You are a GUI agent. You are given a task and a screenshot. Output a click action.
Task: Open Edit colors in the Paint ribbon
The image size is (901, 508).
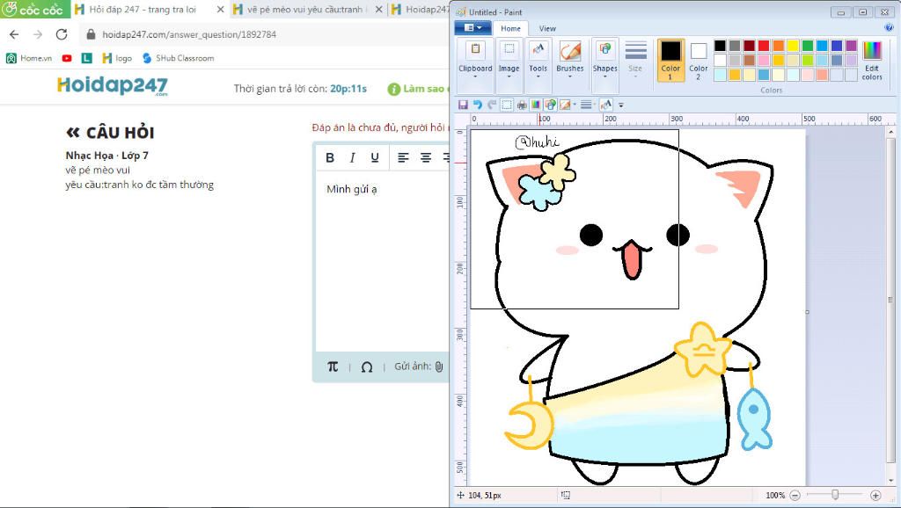tap(872, 61)
